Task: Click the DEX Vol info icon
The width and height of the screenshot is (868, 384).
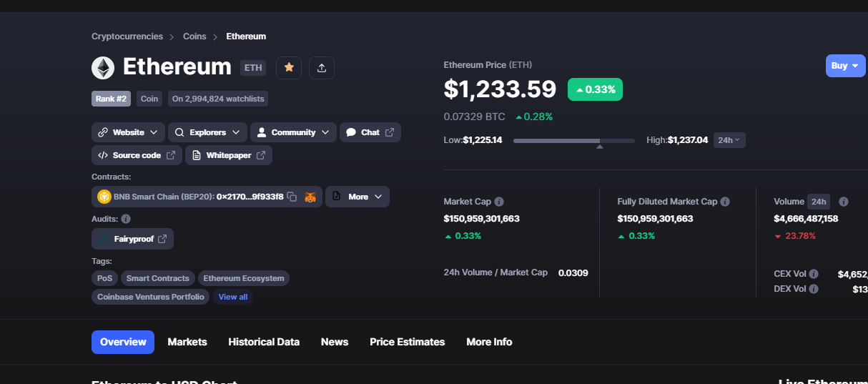Action: [x=814, y=289]
